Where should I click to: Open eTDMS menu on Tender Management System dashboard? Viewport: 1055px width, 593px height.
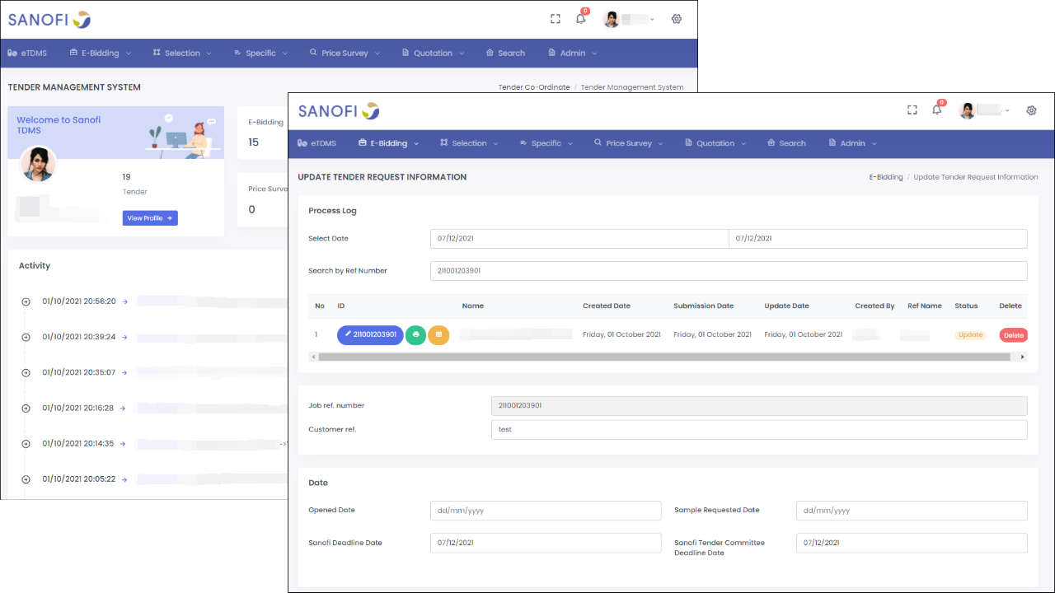tap(27, 54)
